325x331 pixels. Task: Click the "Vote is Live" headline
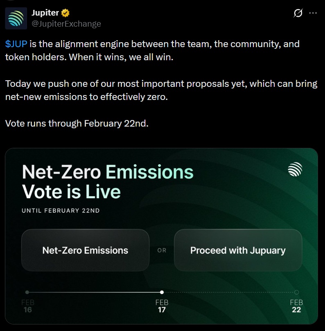coord(71,192)
